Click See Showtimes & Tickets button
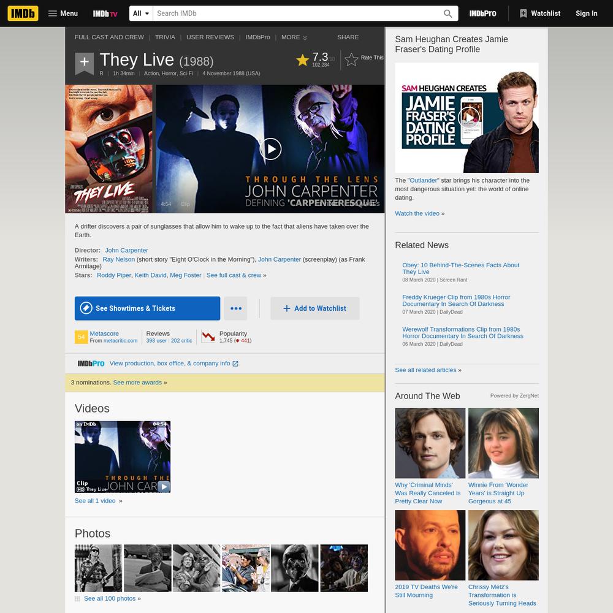Screen dimensions: 613x613 tap(147, 308)
